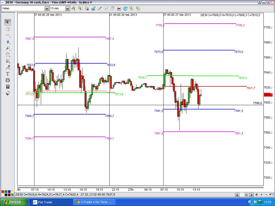Click the chart scroll left arrow
275x206 pixels.
click(237, 195)
